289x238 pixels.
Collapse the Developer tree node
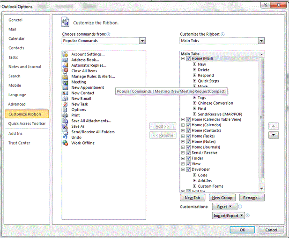coord(183,169)
